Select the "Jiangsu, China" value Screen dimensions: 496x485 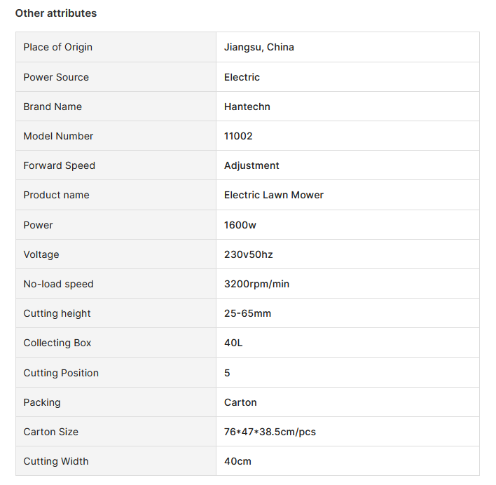coord(259,47)
